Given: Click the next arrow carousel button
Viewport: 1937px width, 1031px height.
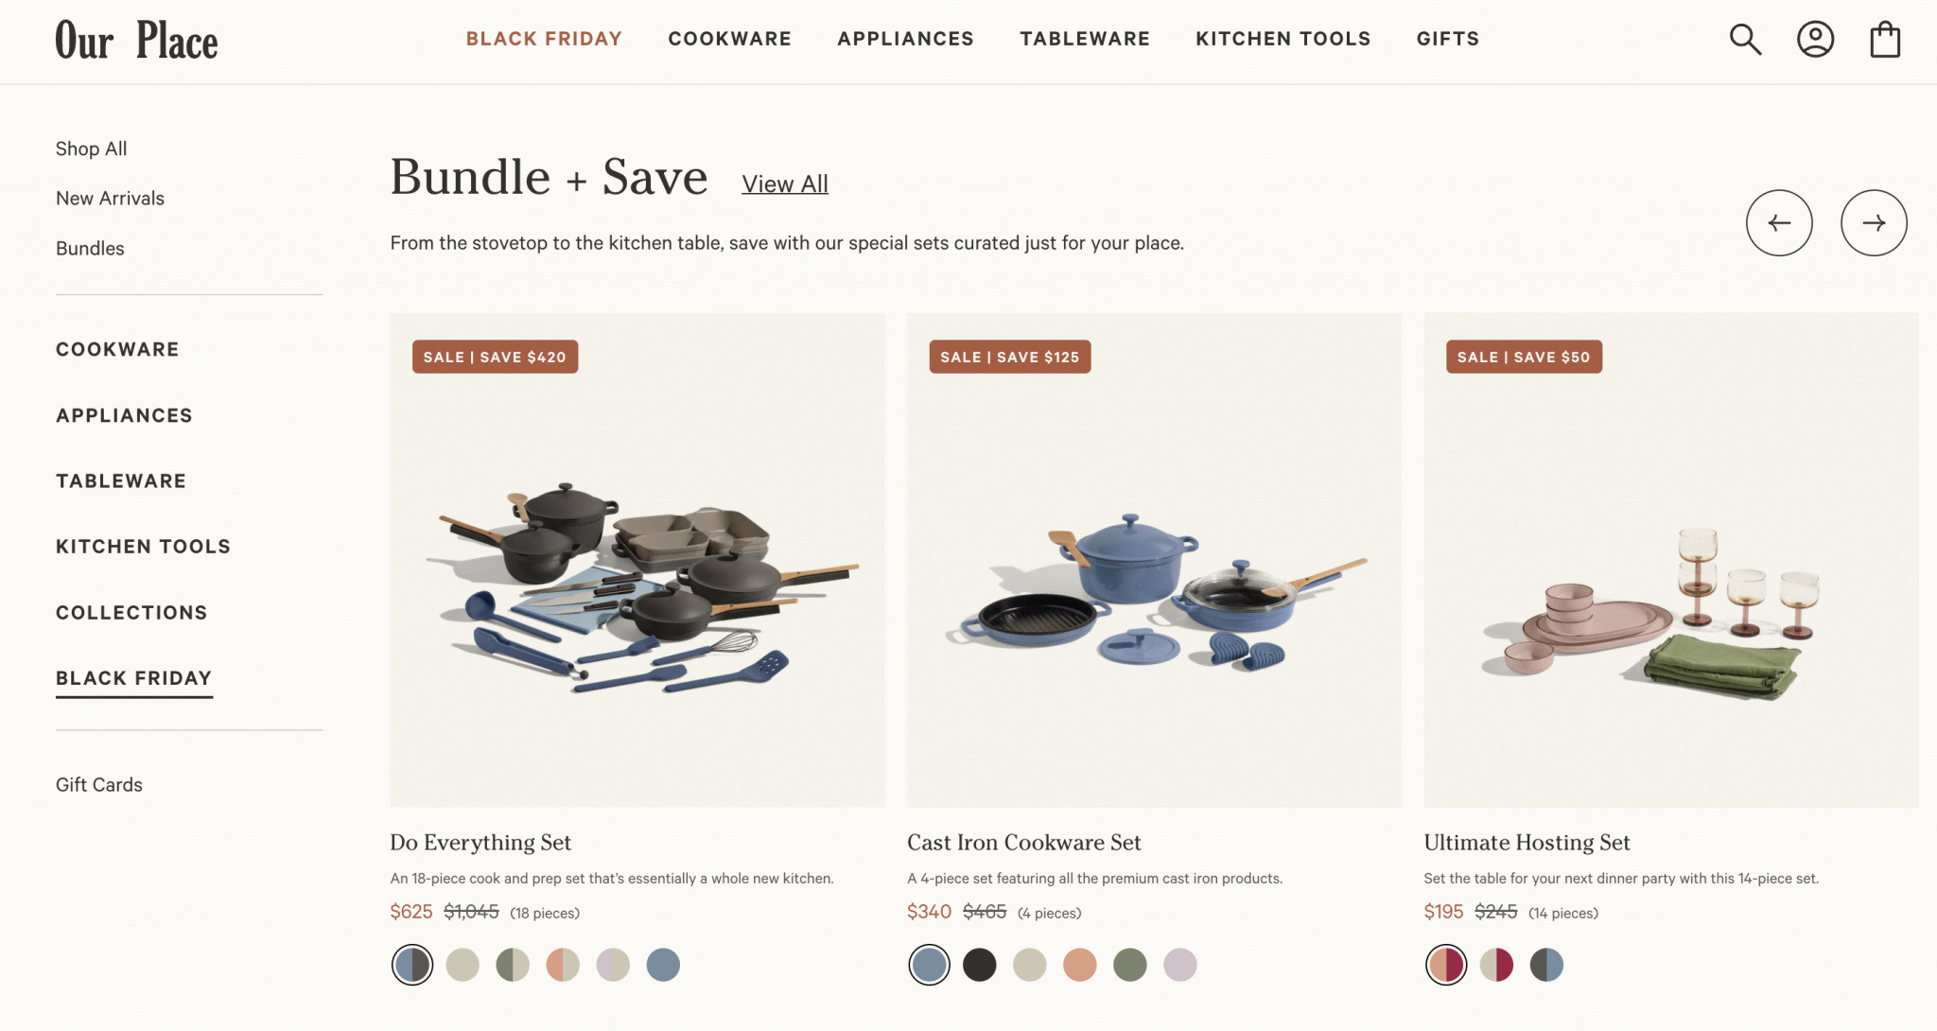Looking at the screenshot, I should 1874,223.
